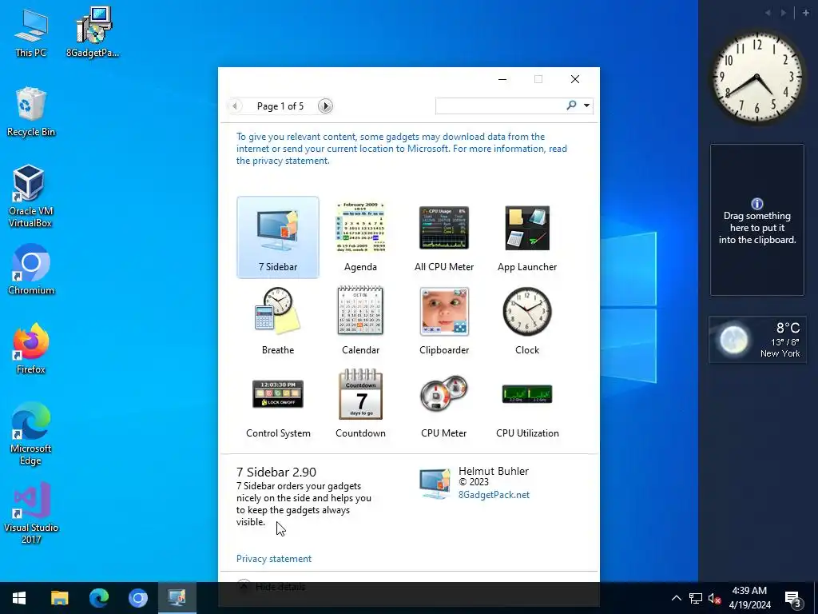
Task: Go to the previous gadget page
Action: coord(236,106)
